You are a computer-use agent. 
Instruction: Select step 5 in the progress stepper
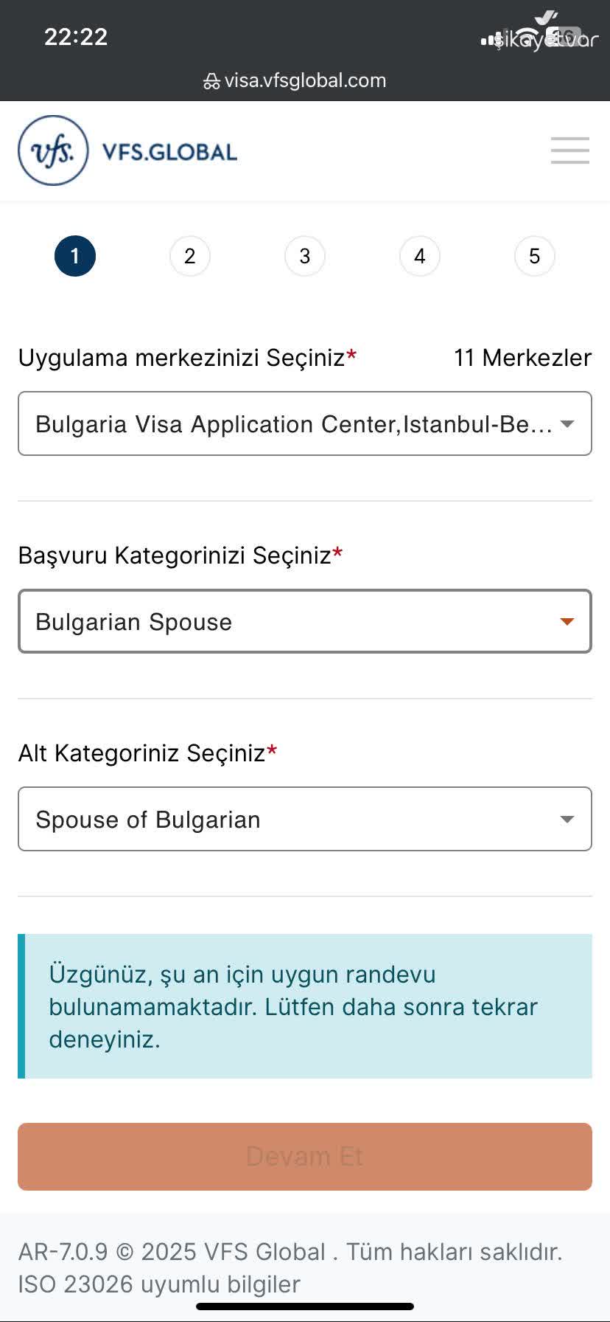[x=534, y=256]
